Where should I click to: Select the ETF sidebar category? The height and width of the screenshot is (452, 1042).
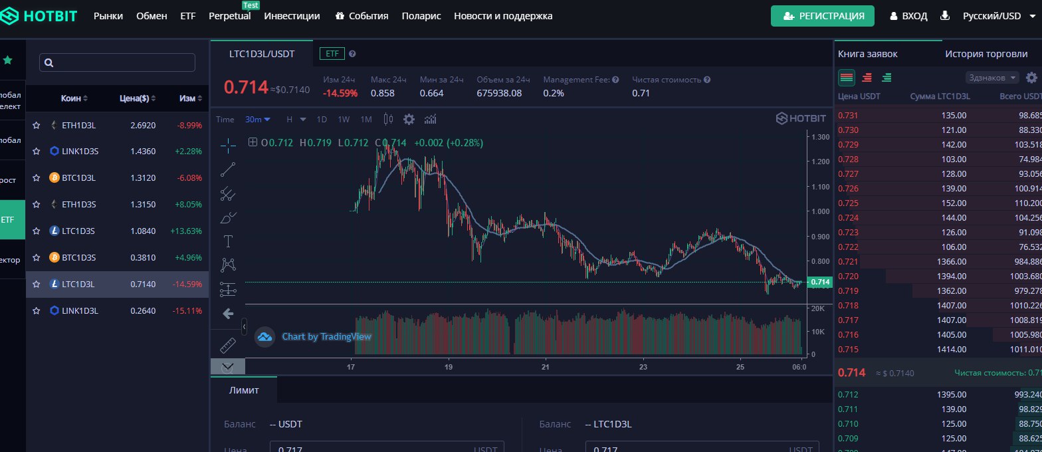(x=13, y=219)
